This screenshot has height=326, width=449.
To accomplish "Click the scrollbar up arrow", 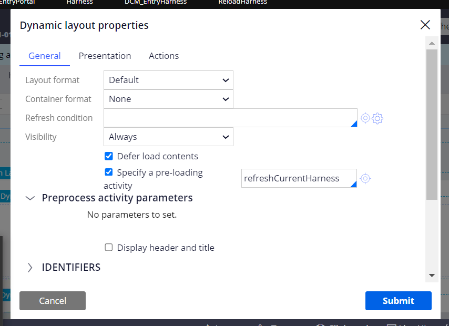I will (x=432, y=44).
